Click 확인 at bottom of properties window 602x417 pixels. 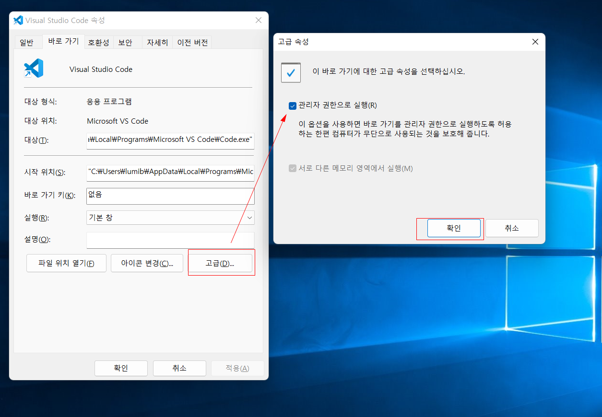121,368
